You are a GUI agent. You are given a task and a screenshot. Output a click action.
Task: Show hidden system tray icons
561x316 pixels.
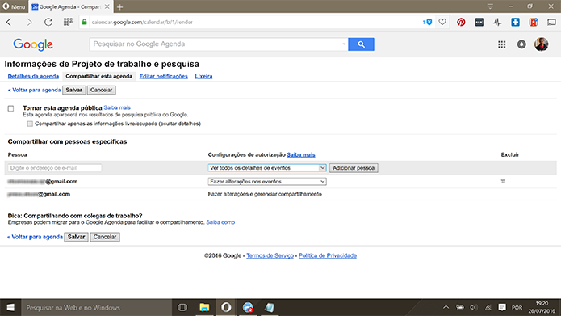pyautogui.click(x=446, y=307)
